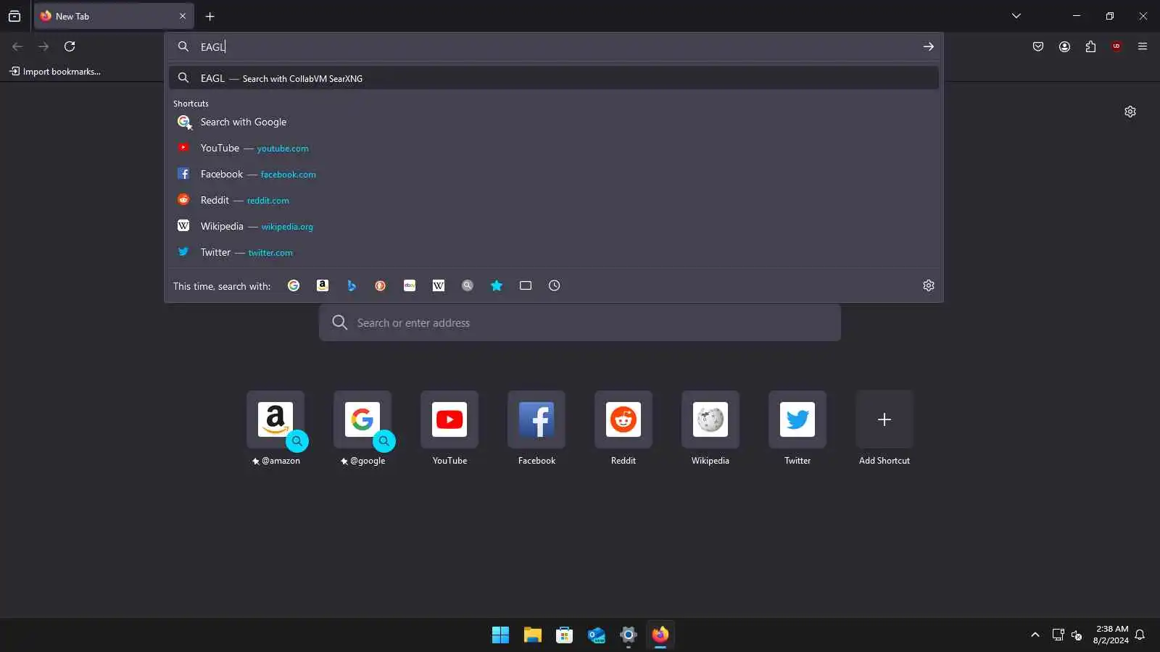The image size is (1160, 652).
Task: Open Outlook from taskbar
Action: pos(597,635)
